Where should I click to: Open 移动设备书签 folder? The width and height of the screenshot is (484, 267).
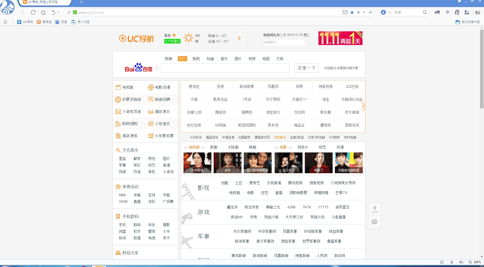468,22
